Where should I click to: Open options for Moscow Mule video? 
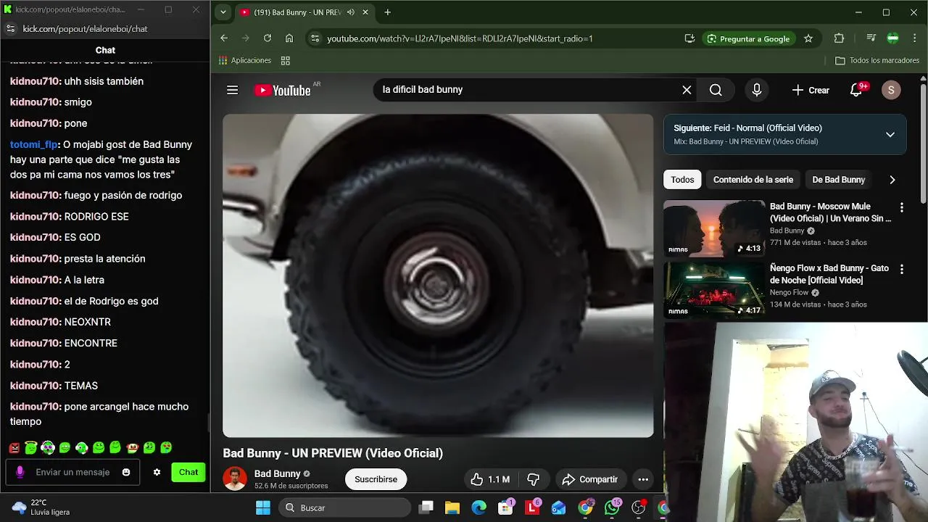pyautogui.click(x=901, y=207)
